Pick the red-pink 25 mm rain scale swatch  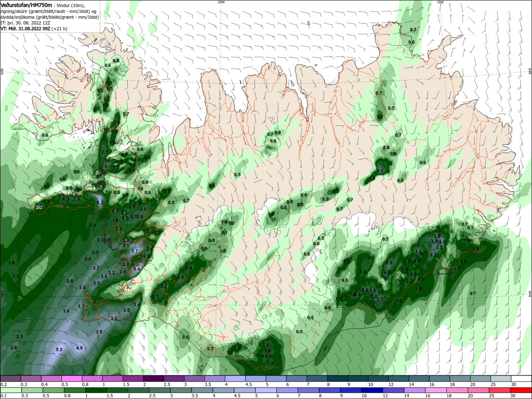click(500, 390)
